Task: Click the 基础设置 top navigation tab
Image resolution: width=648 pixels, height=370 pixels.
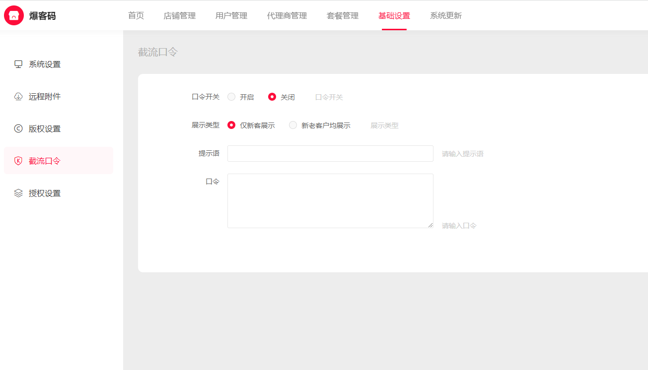Action: [x=394, y=15]
